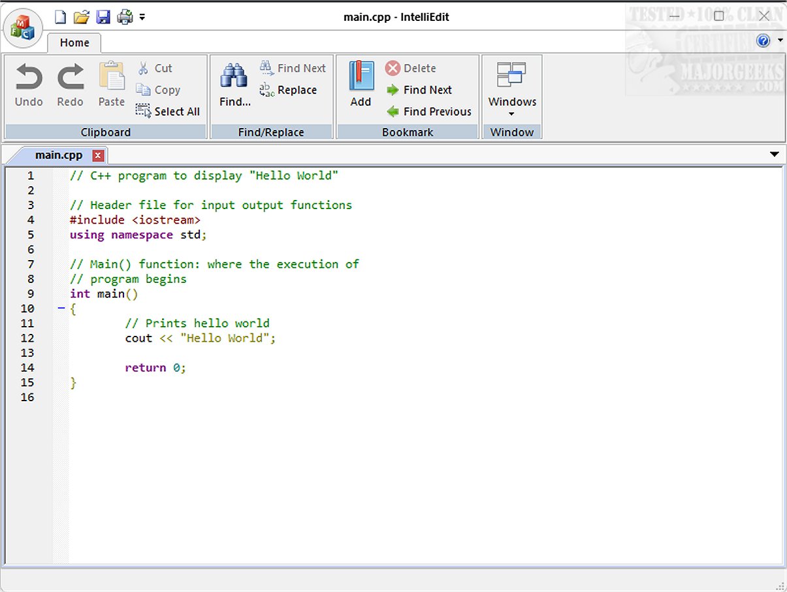The image size is (787, 592).
Task: Redo the last action
Action: pos(70,85)
